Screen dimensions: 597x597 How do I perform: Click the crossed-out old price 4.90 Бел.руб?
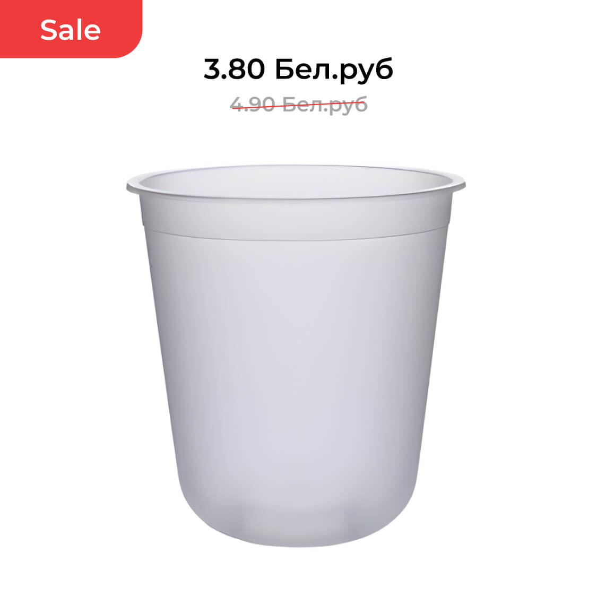click(x=299, y=105)
